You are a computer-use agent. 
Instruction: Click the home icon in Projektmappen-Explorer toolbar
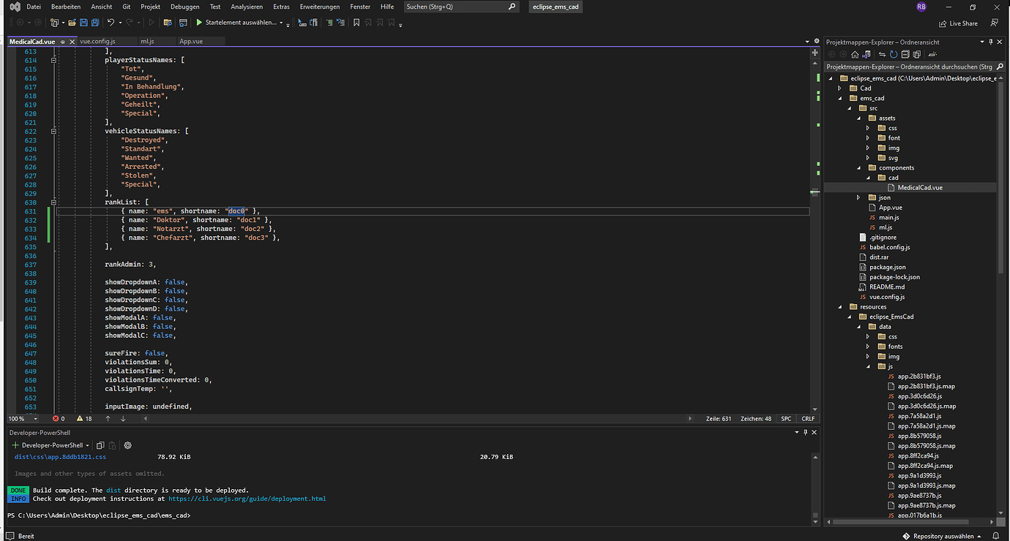pyautogui.click(x=854, y=54)
